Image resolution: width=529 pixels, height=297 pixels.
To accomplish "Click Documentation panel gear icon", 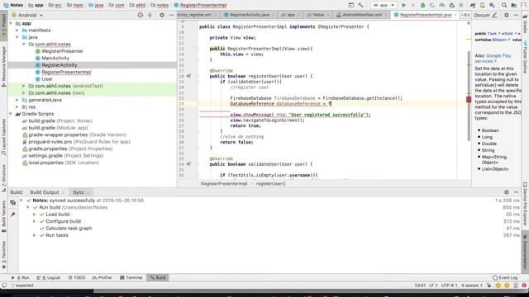I will point(507,15).
